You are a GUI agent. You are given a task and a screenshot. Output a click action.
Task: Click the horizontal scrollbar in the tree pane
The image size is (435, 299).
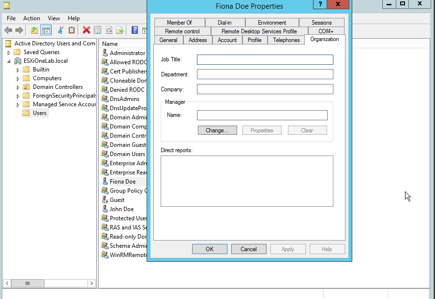coord(28,284)
